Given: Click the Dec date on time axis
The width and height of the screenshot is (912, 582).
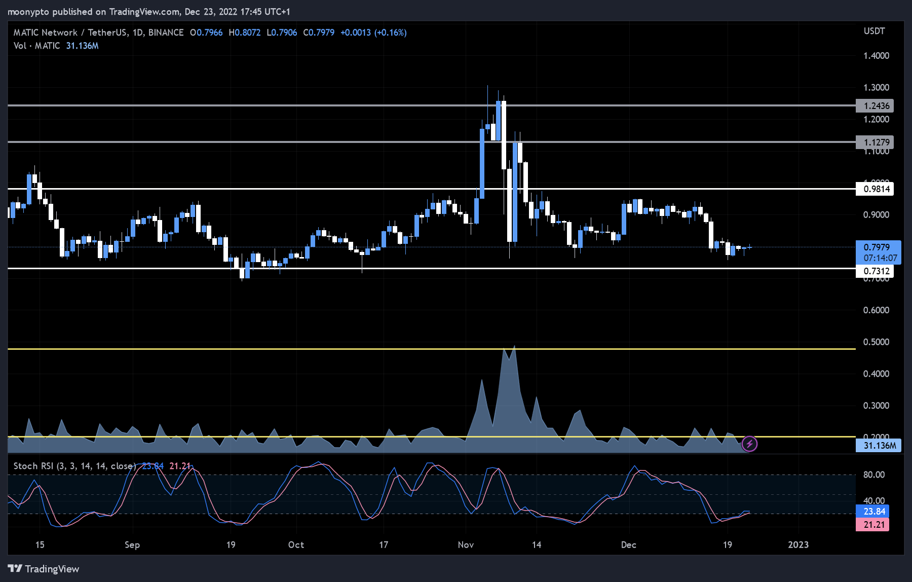Looking at the screenshot, I should [x=628, y=544].
